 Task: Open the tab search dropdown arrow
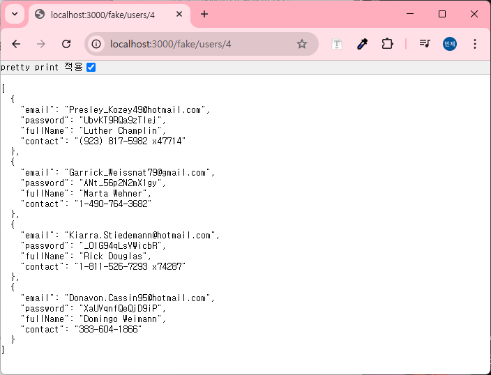tap(15, 14)
